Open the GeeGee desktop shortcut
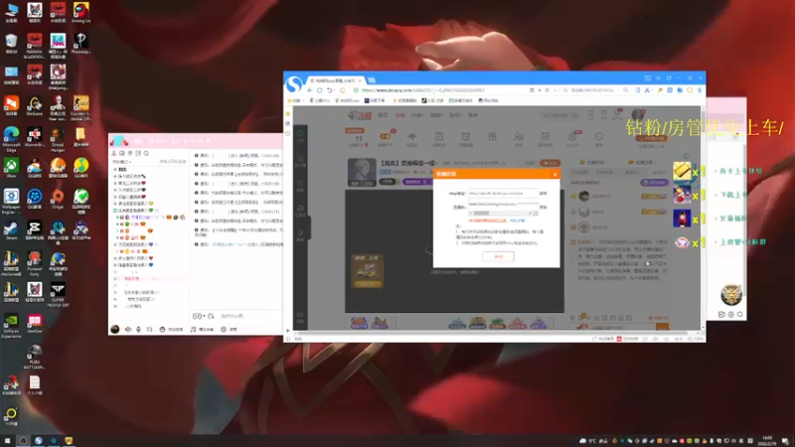 (35, 323)
